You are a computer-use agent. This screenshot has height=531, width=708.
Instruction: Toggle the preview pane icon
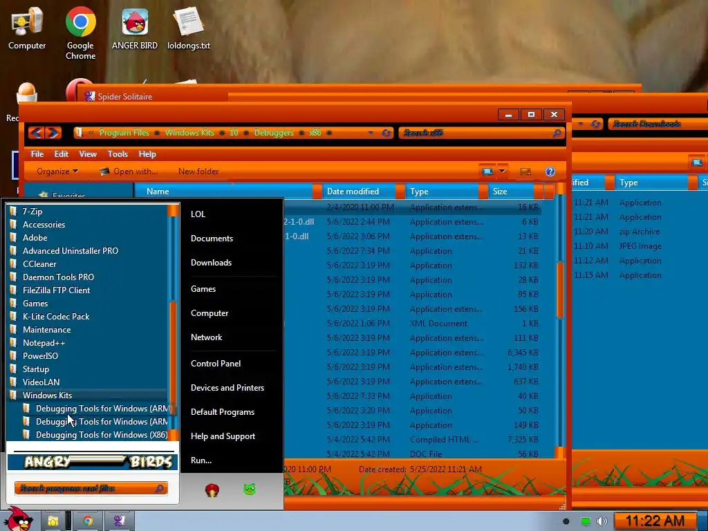point(525,171)
